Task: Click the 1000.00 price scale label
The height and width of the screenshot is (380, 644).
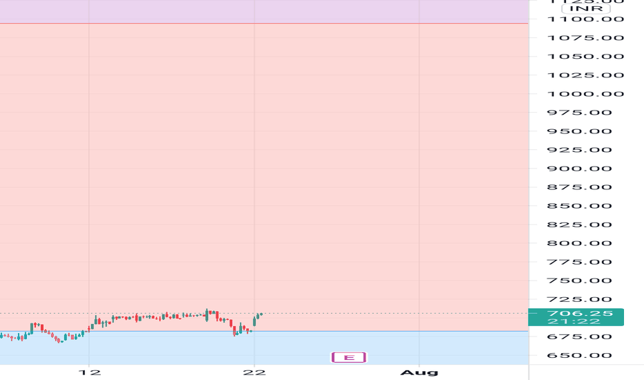Action: tap(586, 94)
